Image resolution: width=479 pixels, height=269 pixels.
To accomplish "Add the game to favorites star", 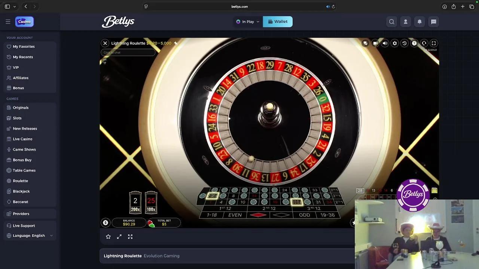I will [x=108, y=236].
